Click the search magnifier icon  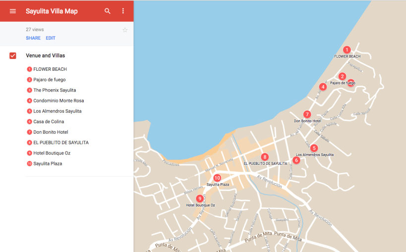point(108,11)
